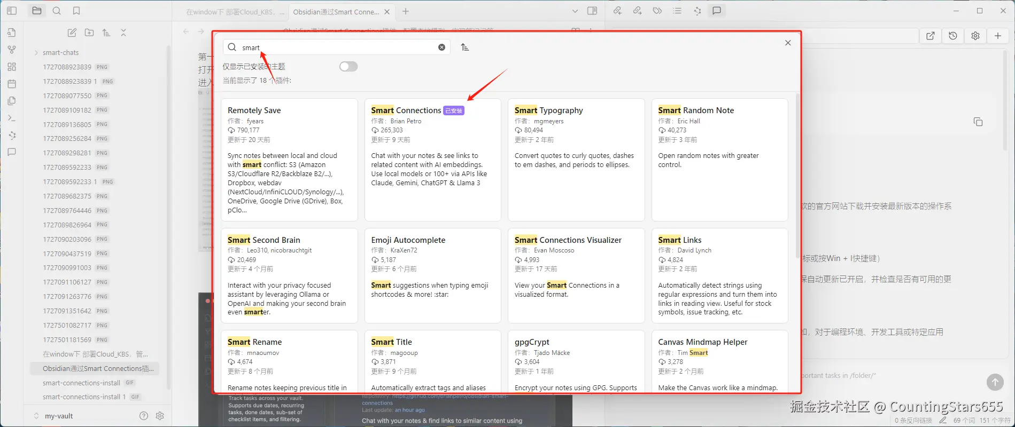Open chat history in Smart Chat panel

pyautogui.click(x=953, y=36)
